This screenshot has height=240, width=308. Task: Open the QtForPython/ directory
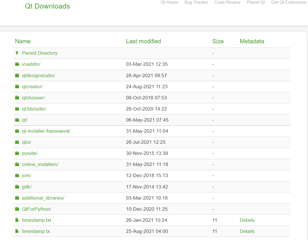click(x=36, y=209)
